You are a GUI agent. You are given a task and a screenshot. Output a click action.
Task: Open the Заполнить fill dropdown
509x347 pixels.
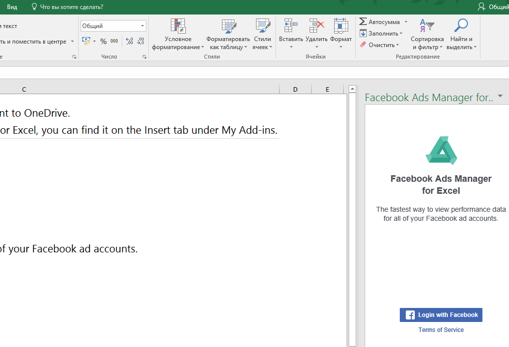381,34
